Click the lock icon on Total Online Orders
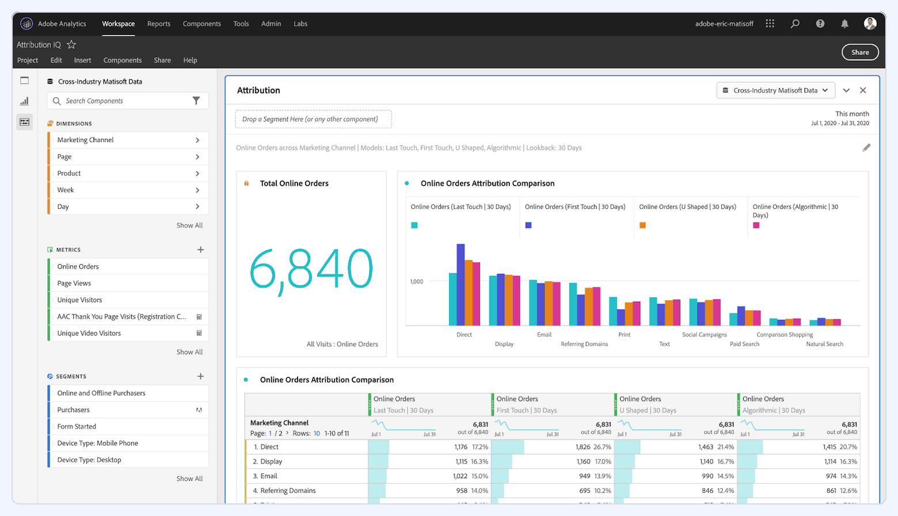This screenshot has height=516, width=898. point(246,183)
